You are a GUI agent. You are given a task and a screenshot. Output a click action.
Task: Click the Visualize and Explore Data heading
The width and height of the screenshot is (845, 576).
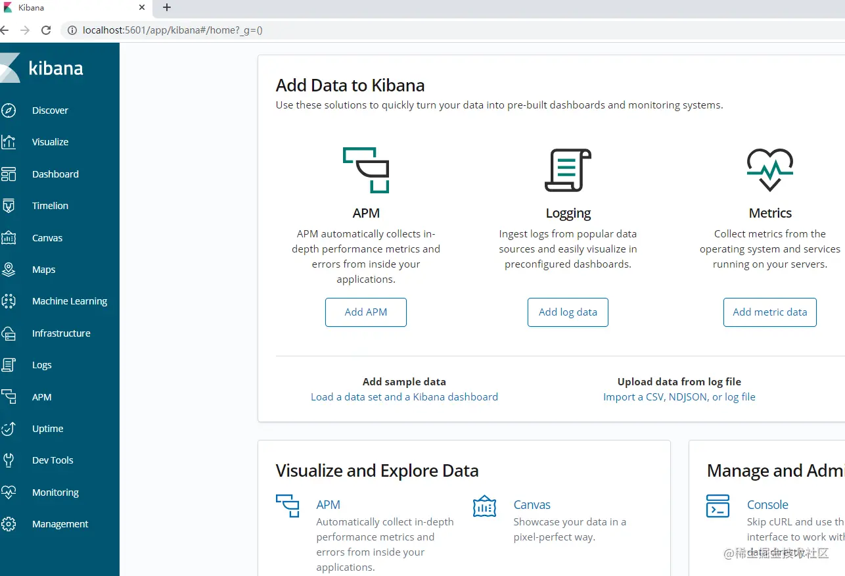[377, 471]
